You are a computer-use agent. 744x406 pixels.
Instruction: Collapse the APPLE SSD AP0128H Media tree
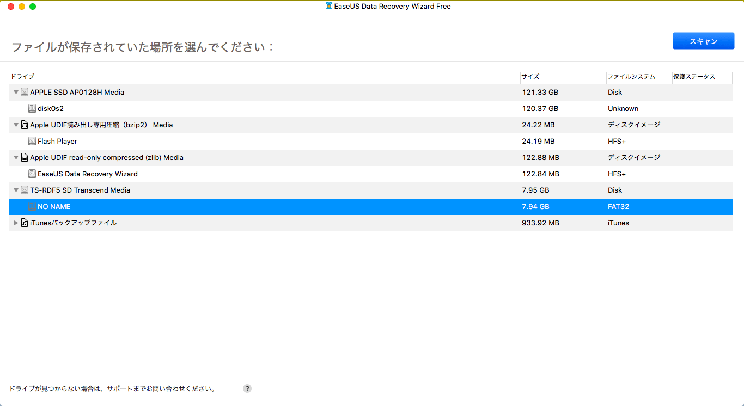coord(16,93)
